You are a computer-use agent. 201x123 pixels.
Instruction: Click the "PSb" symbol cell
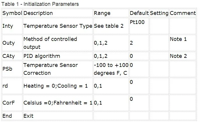(x=7, y=69)
